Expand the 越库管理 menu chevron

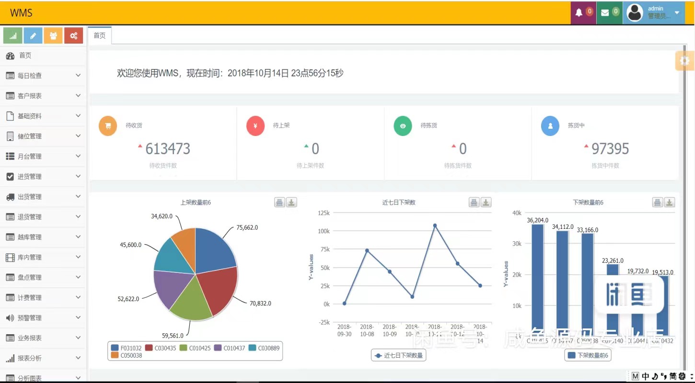coord(78,237)
